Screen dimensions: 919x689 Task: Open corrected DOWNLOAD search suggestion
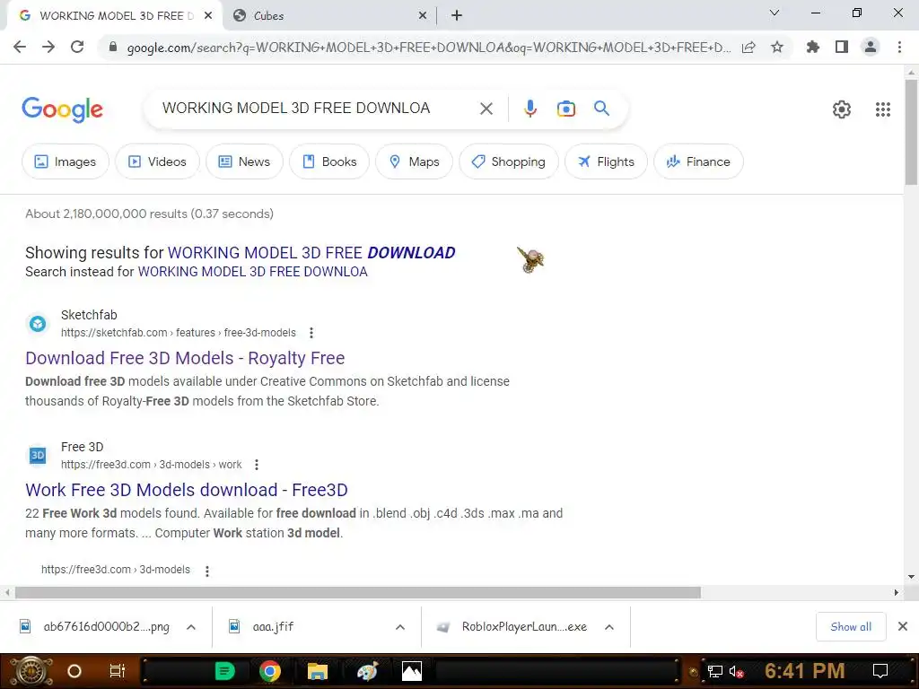click(x=311, y=252)
